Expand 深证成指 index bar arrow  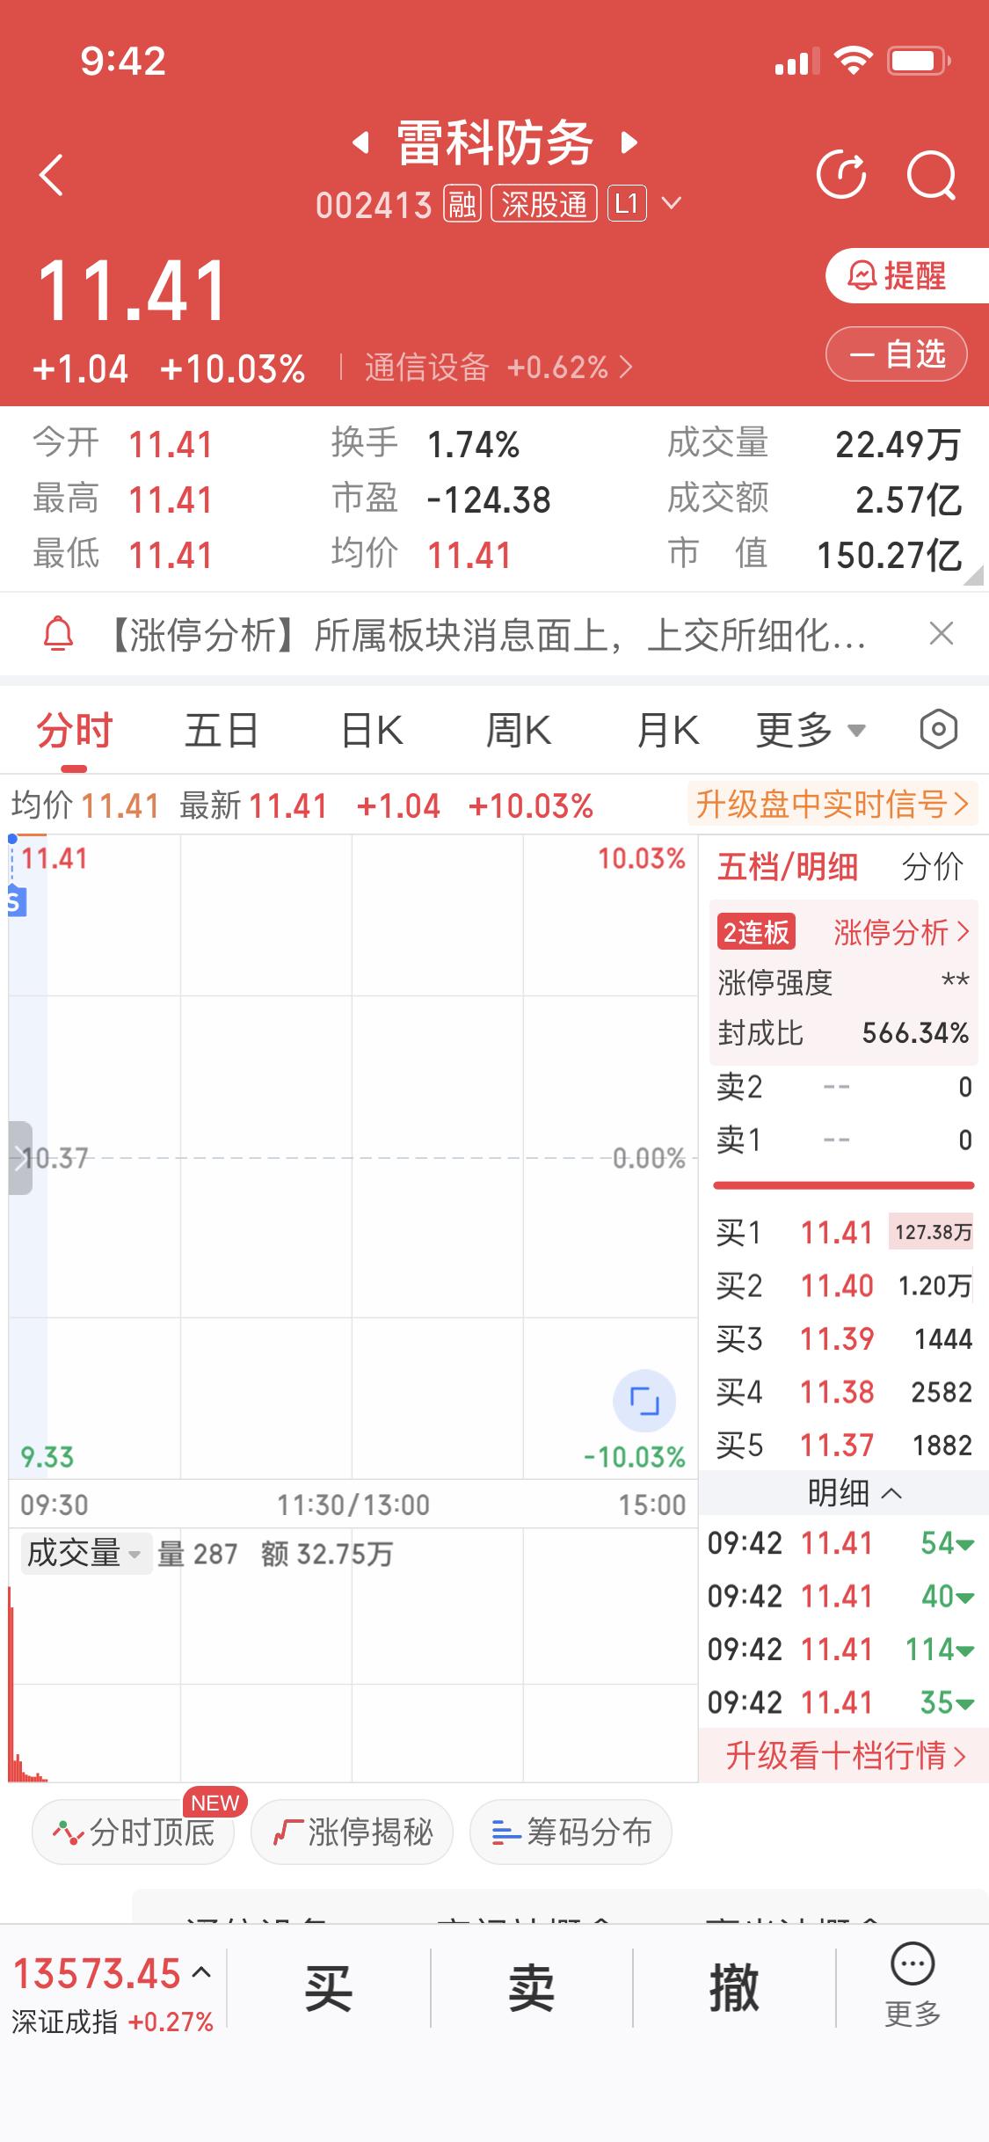[201, 1973]
